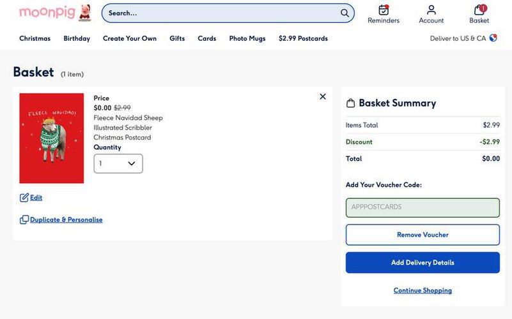Focus the voucher code input field
This screenshot has height=319, width=512.
(423, 207)
